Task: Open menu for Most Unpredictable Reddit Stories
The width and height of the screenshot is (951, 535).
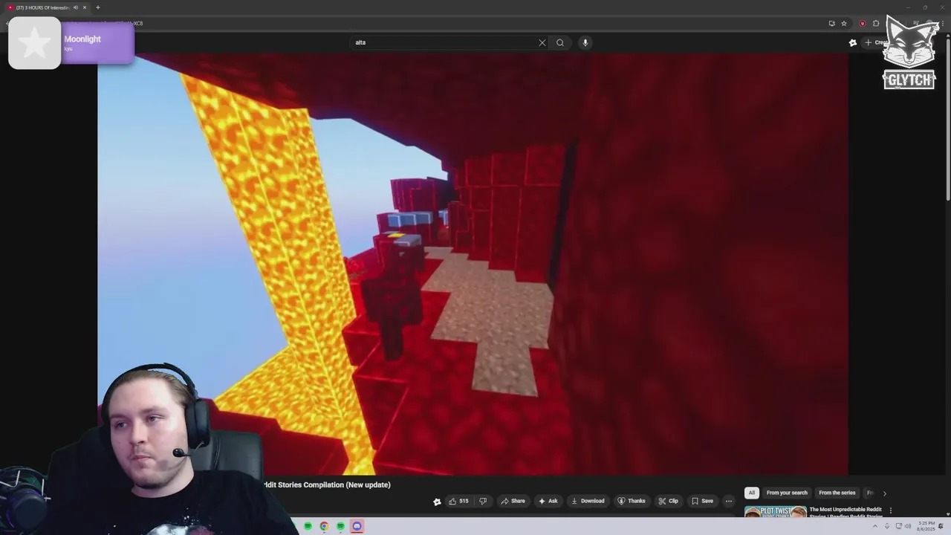Action: pyautogui.click(x=890, y=510)
